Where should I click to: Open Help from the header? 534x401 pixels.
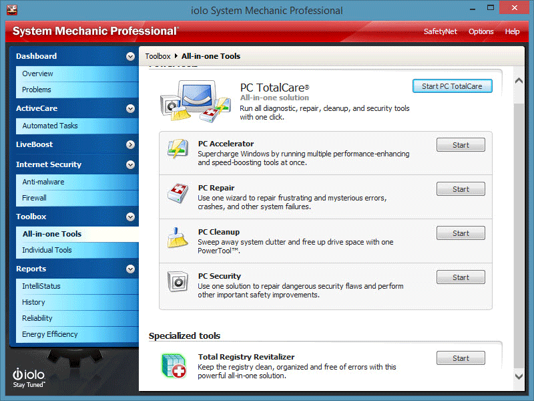(512, 31)
